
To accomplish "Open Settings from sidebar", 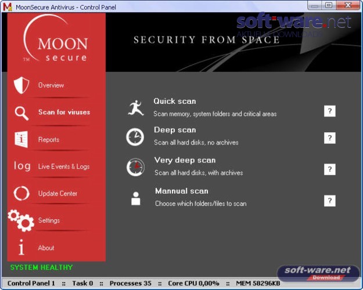I will (x=49, y=220).
